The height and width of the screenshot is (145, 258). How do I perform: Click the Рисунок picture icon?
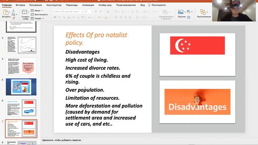pyautogui.click(x=181, y=12)
